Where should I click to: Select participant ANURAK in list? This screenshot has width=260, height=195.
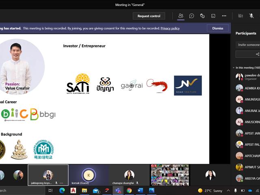248,110
